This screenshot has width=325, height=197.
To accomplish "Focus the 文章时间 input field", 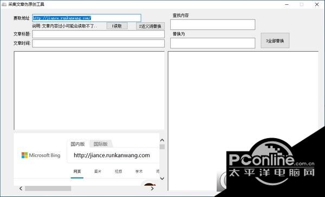I will pos(99,43).
